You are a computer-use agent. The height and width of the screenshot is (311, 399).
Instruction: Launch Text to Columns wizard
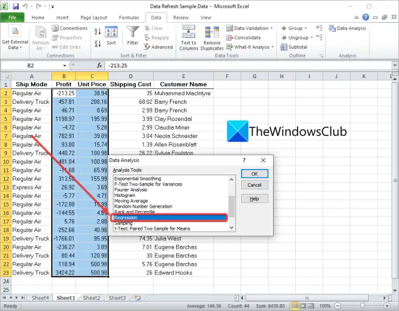click(x=189, y=38)
